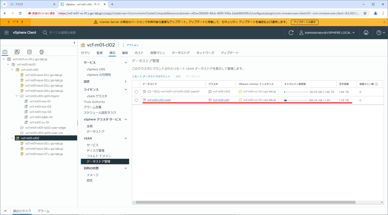388x215 pixels.
Task: Collapse the vcf-m01-vc-01.c.go-lab.jp tree node
Action: [4, 59]
